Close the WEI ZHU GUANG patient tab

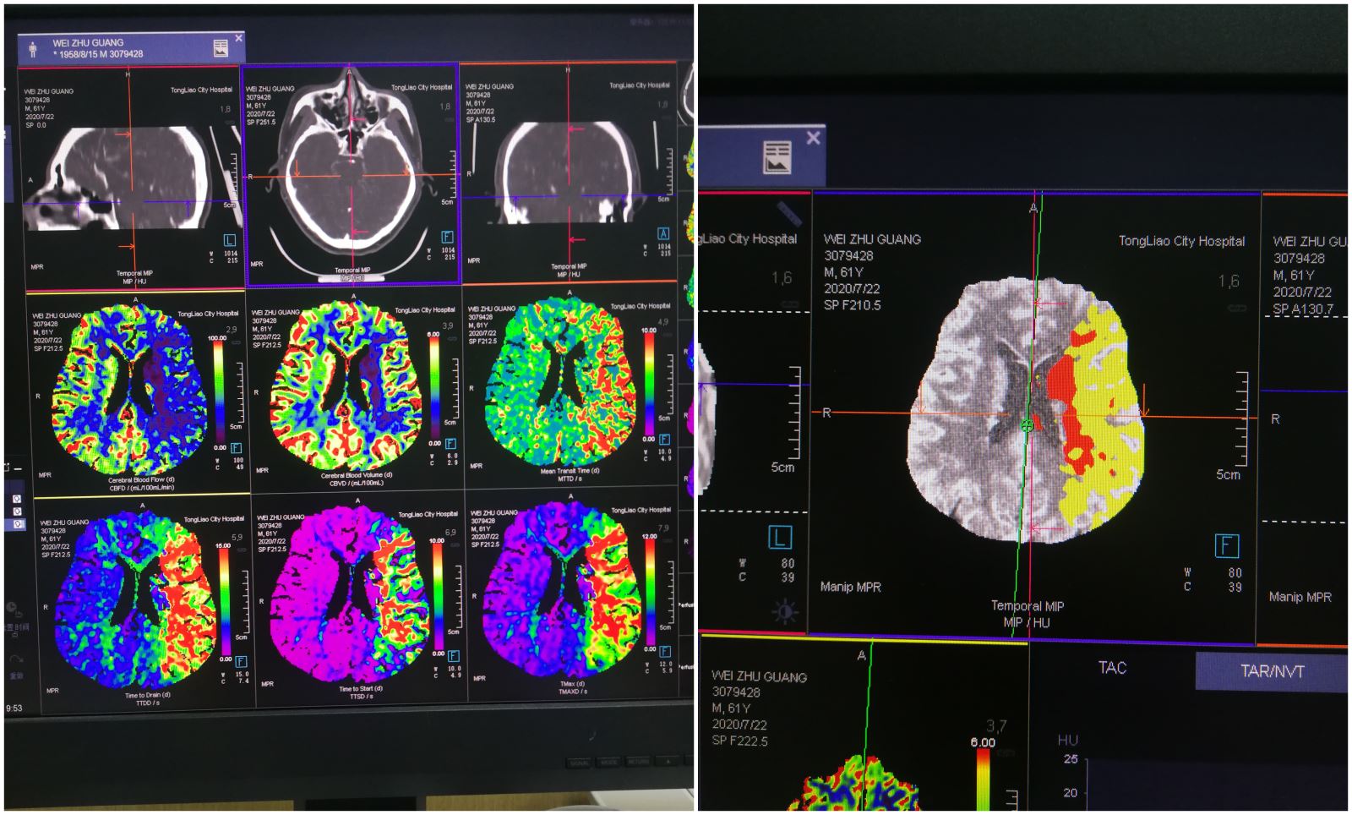tap(239, 38)
